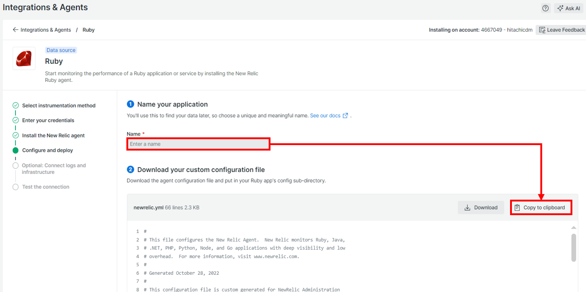Screen dimensions: 586x292
Task: Open the help question mark icon
Action: pos(546,8)
